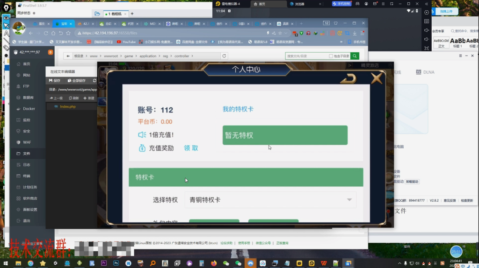Click the emulator volume up icon

(x=427, y=30)
